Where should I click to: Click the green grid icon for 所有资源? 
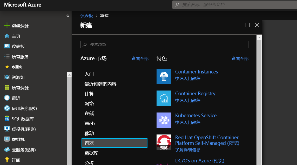(7, 87)
